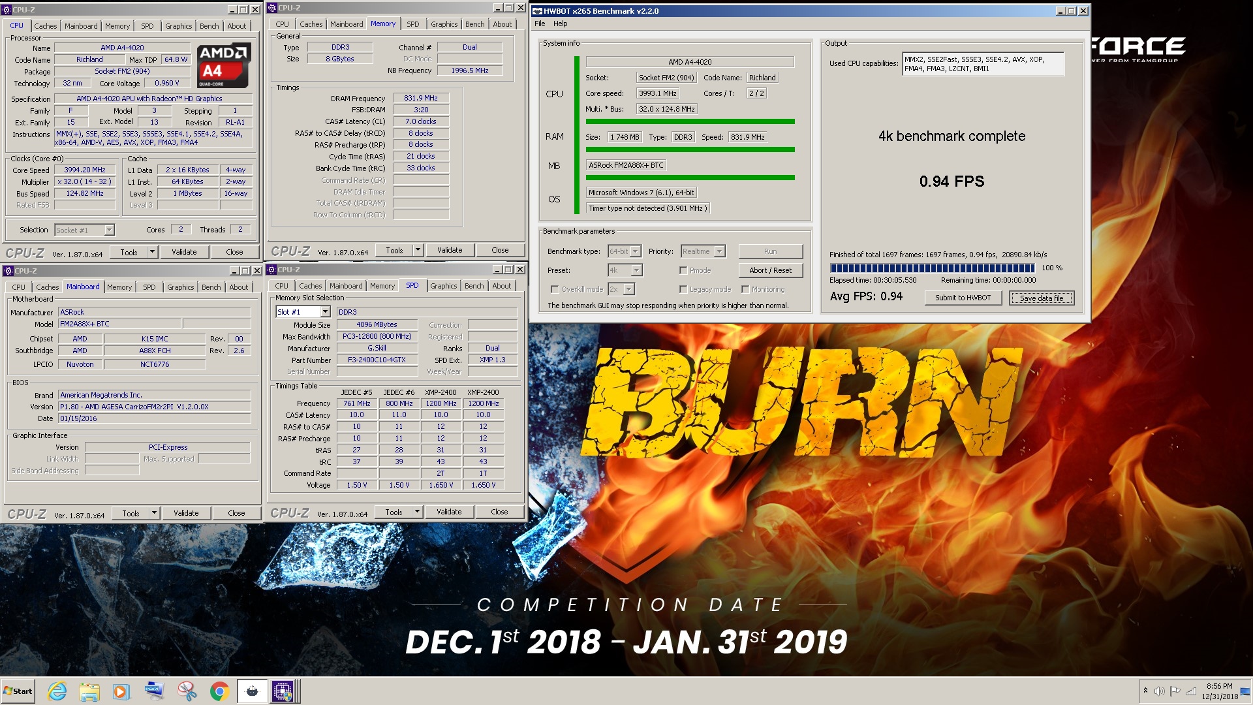The height and width of the screenshot is (705, 1253).
Task: Click the Abort / Reset button
Action: [770, 270]
